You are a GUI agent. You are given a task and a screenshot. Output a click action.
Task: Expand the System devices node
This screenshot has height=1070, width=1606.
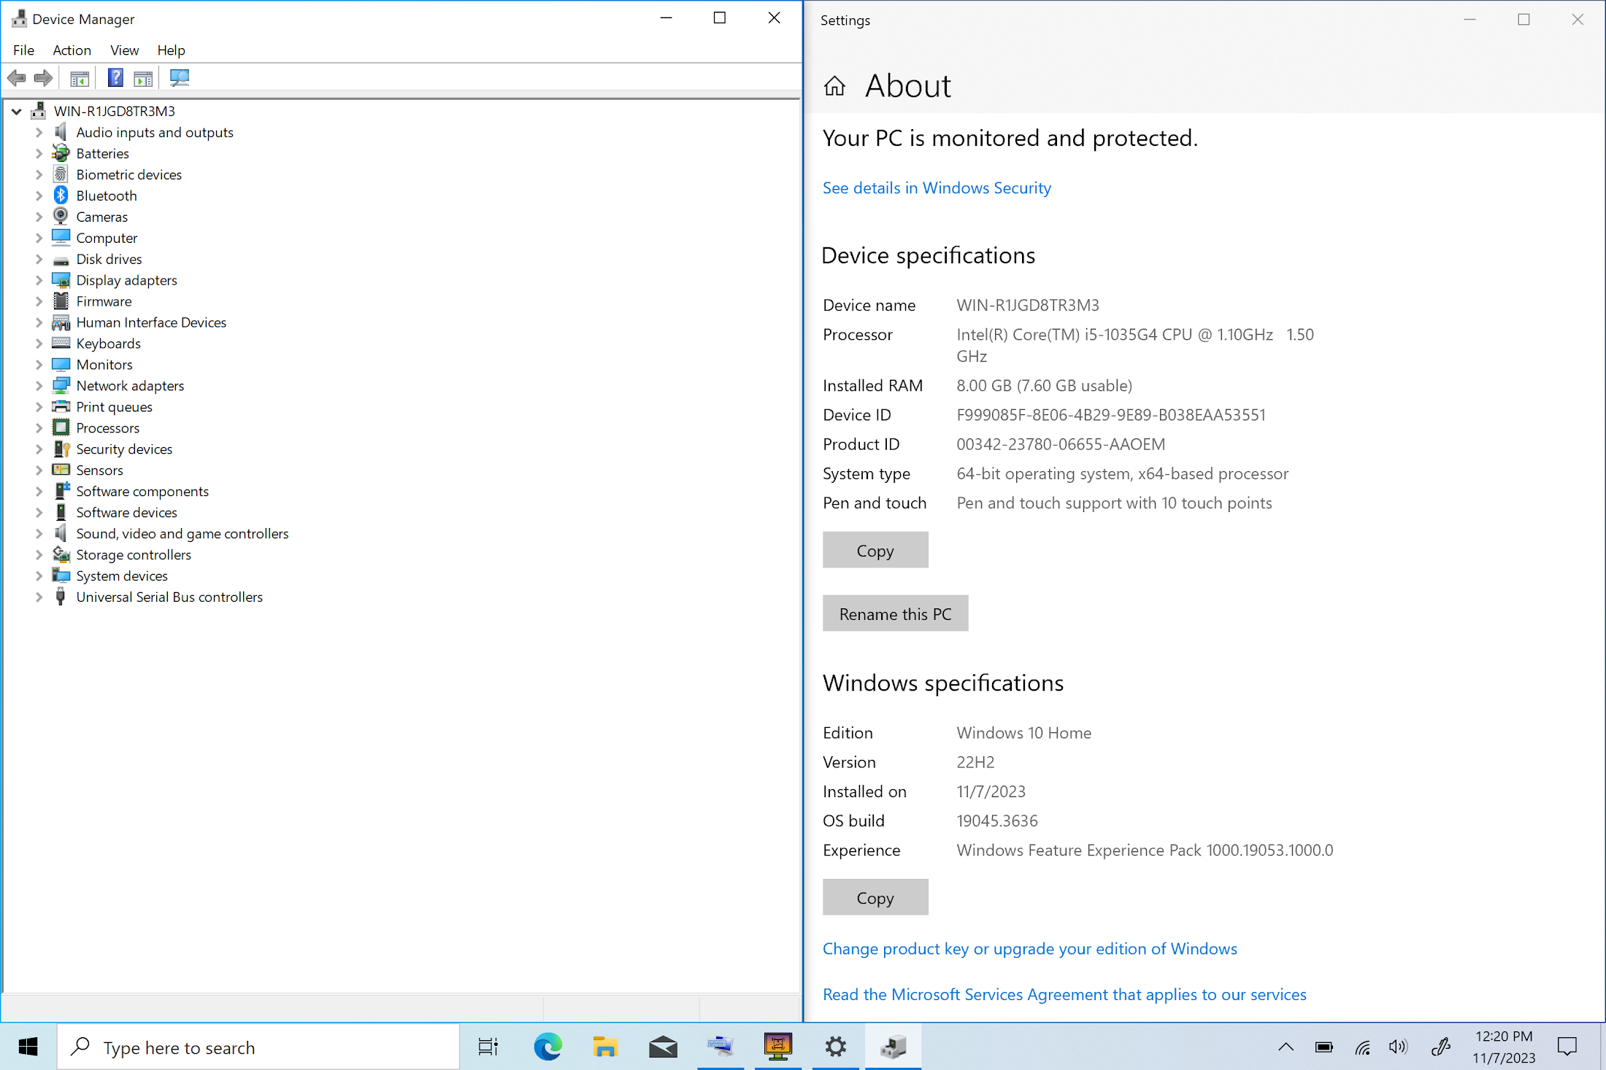tap(39, 575)
